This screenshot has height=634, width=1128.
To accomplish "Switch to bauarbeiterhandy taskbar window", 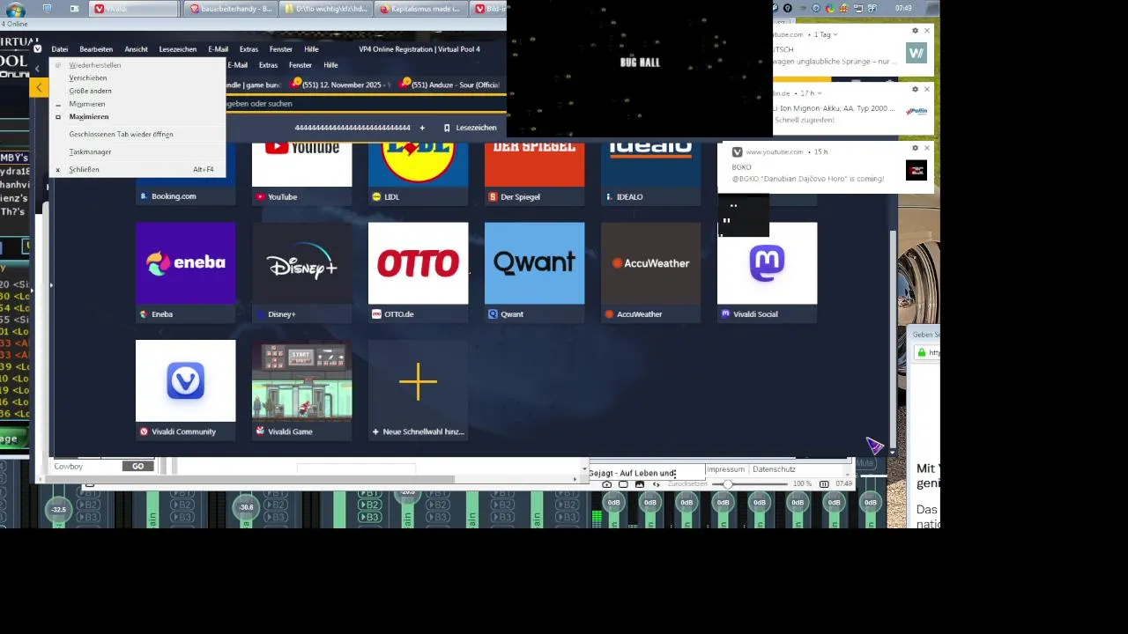I will tap(232, 9).
